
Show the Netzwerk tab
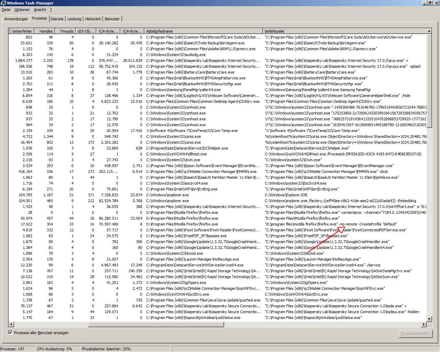pos(93,19)
